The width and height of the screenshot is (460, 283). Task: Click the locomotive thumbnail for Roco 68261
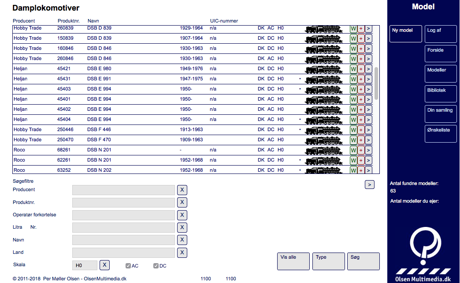pos(323,151)
